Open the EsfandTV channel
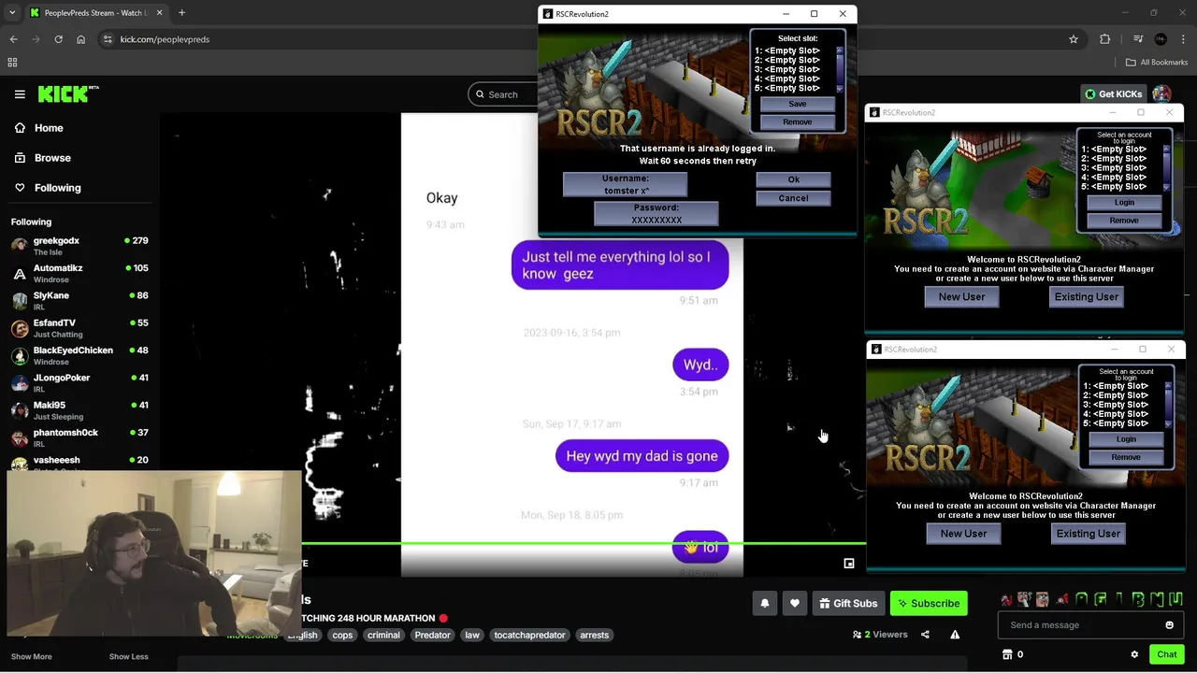The width and height of the screenshot is (1197, 673). 79,328
